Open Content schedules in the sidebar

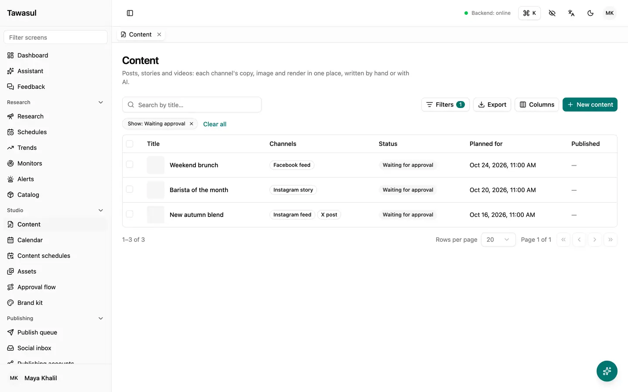[55, 256]
